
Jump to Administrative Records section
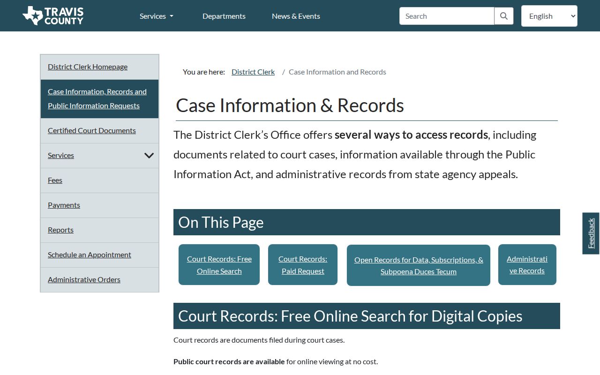pos(527,264)
